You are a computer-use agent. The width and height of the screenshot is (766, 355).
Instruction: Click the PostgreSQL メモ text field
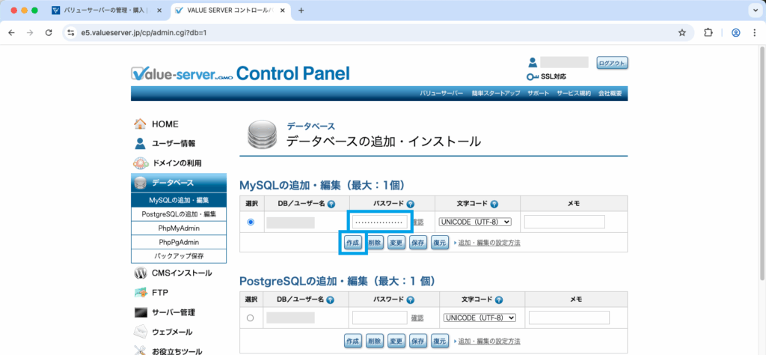[x=569, y=318]
